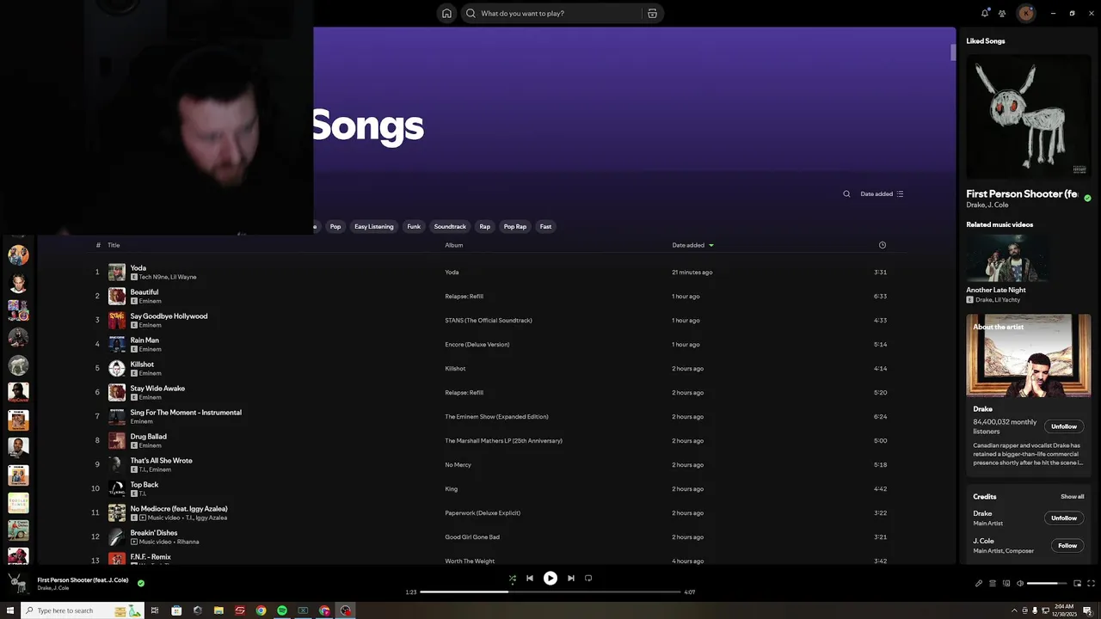Filter by the Fast chip
1101x619 pixels.
point(545,226)
